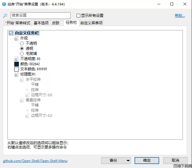Viewport: 192px width, 168px height.
Task: Select the 纹理图片 setting row
Action: 28,74
